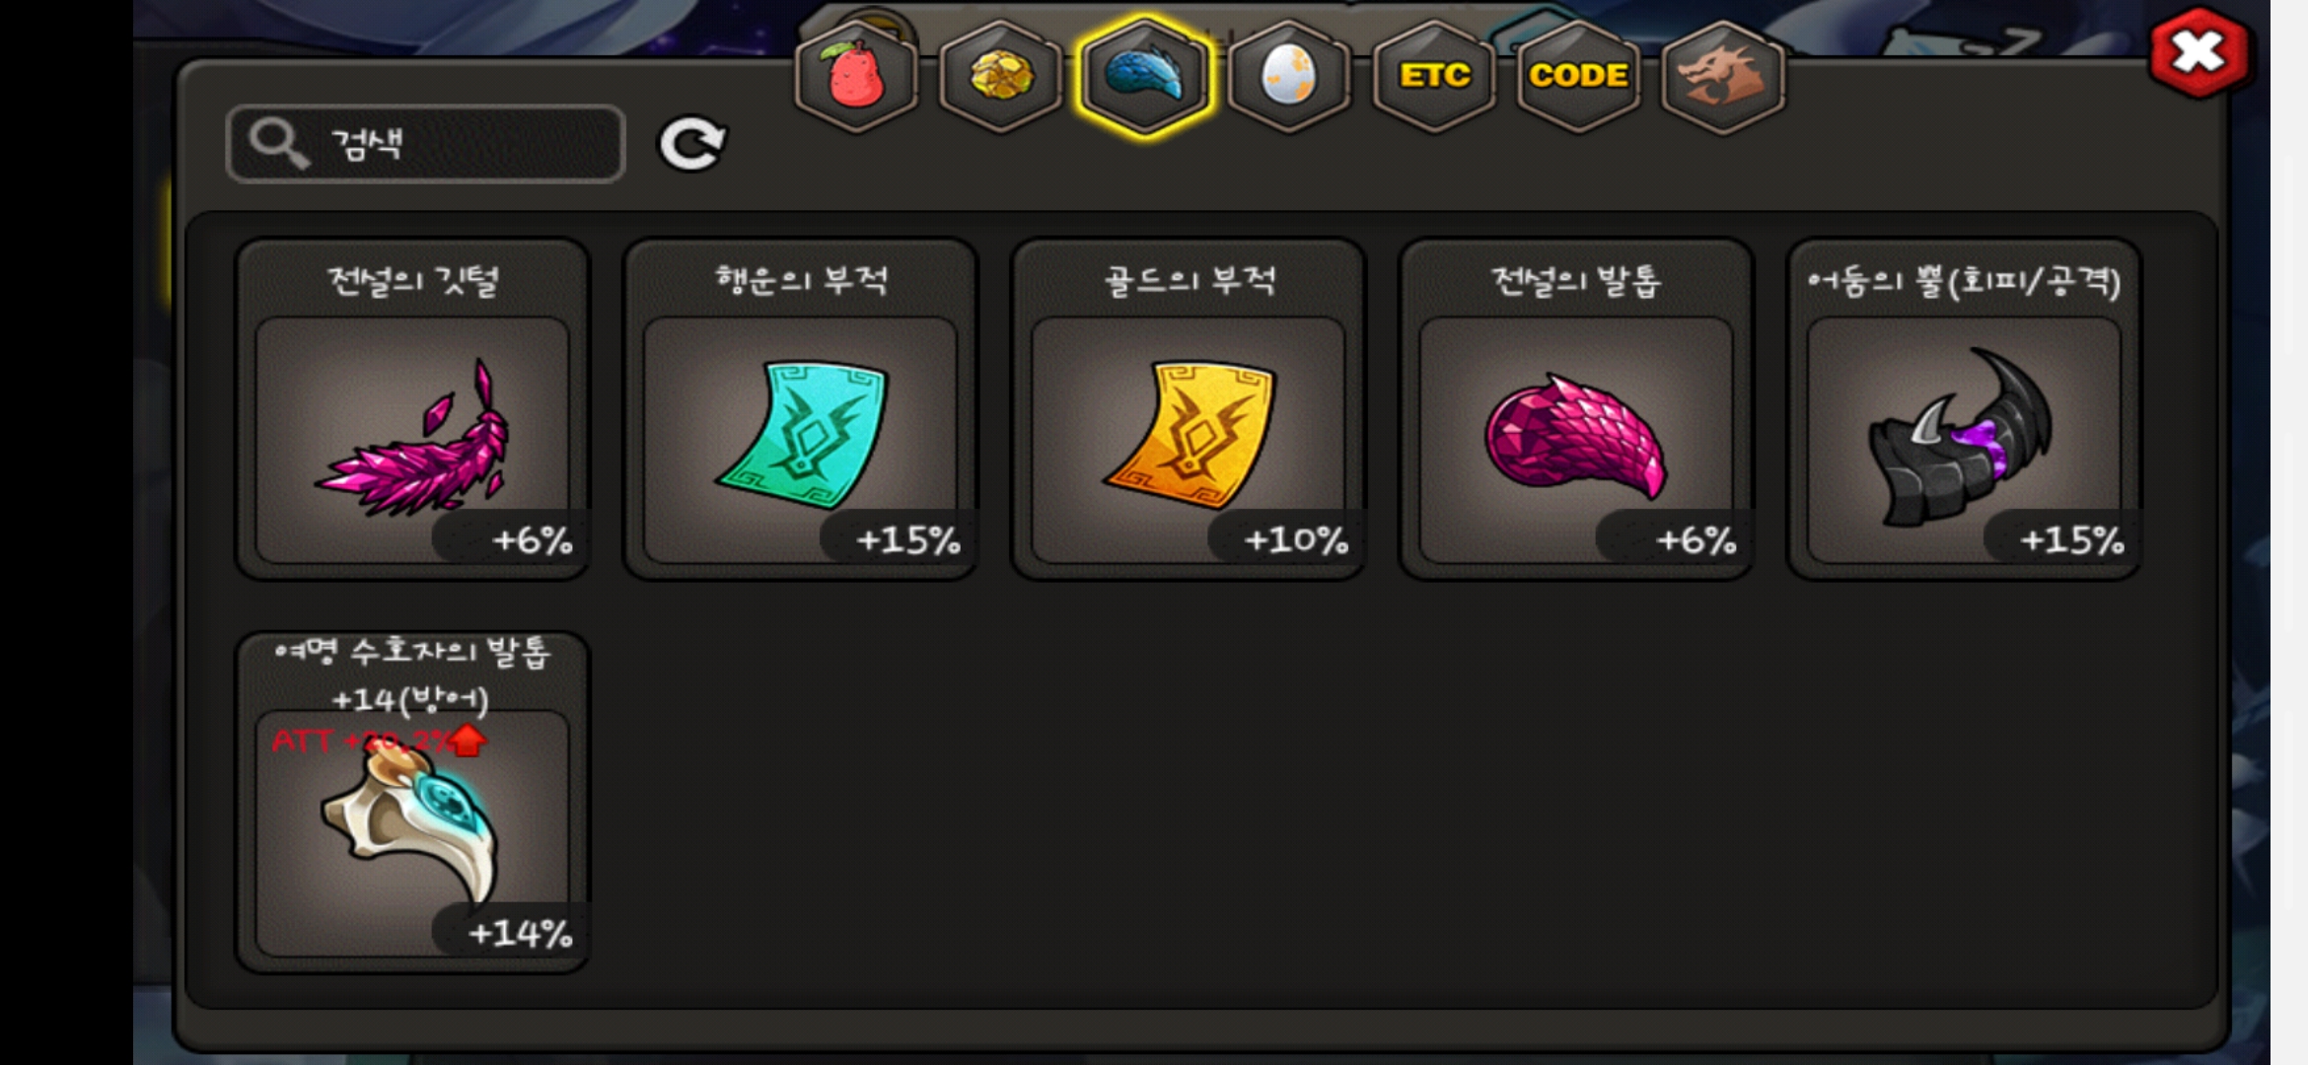Switch to the ETC tab

[x=1433, y=76]
